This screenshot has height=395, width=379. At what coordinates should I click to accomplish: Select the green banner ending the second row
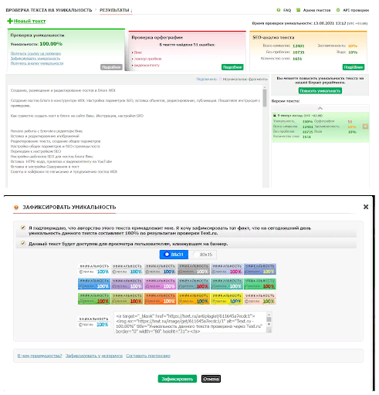coord(260,284)
